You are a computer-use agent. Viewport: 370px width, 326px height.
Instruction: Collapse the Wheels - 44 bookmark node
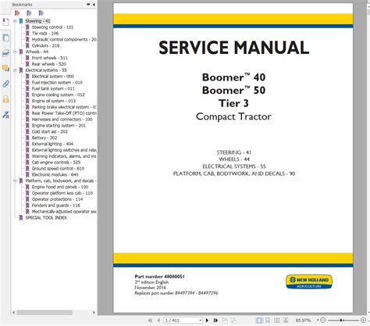click(15, 52)
